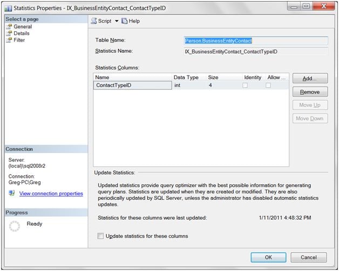Close the Statistics Properties window
Screen dimensions: 339x271
coord(324,6)
